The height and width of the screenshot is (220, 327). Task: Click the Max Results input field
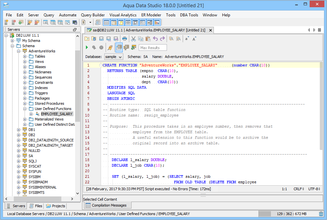153,48
